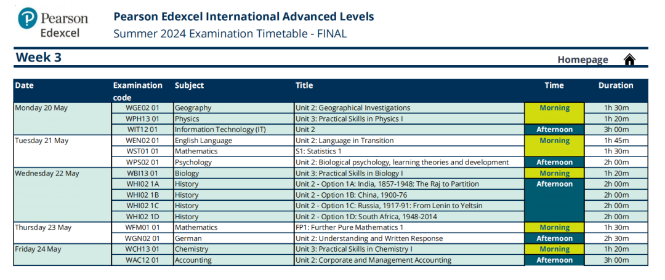Select examination code WHI02 1A
The width and height of the screenshot is (665, 280).
[142, 184]
